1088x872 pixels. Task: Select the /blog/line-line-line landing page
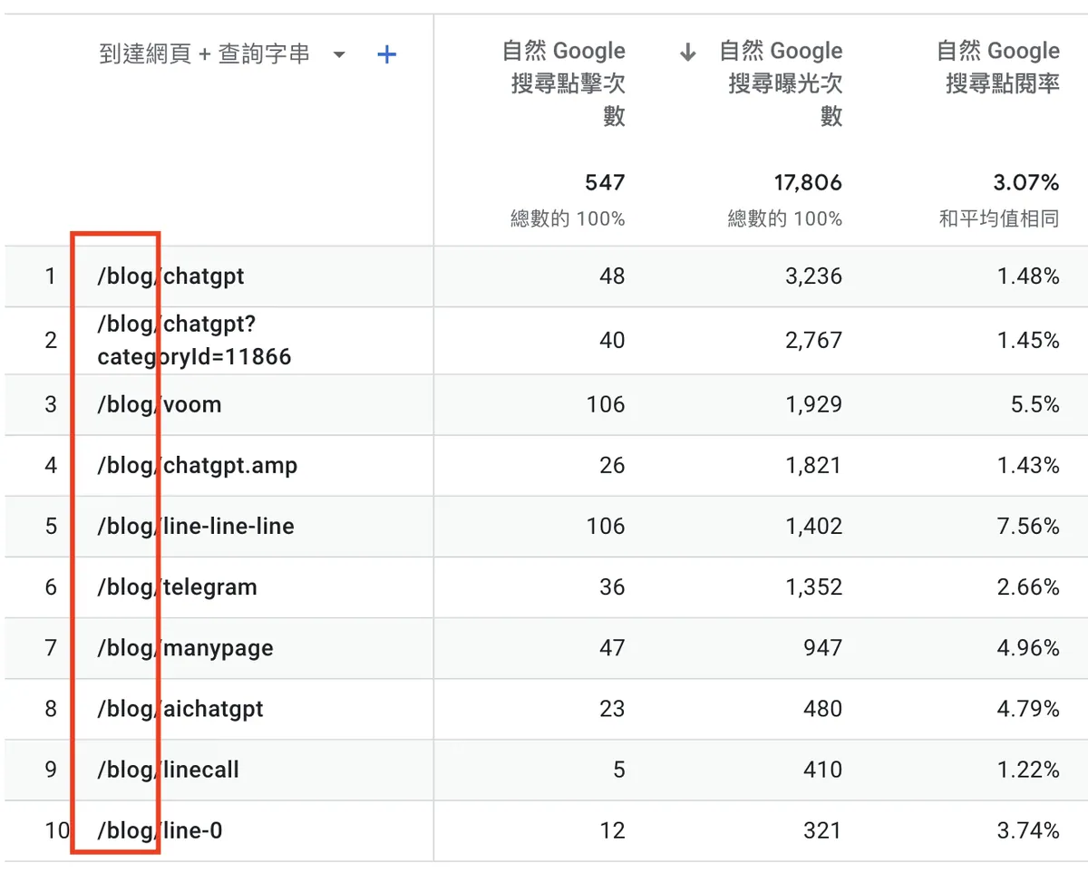pyautogui.click(x=196, y=527)
